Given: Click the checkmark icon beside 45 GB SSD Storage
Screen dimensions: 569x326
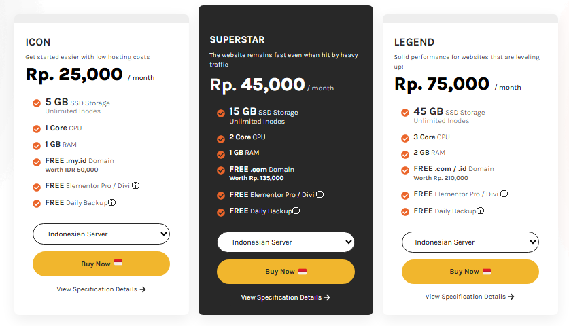Looking at the screenshot, I should [404, 113].
